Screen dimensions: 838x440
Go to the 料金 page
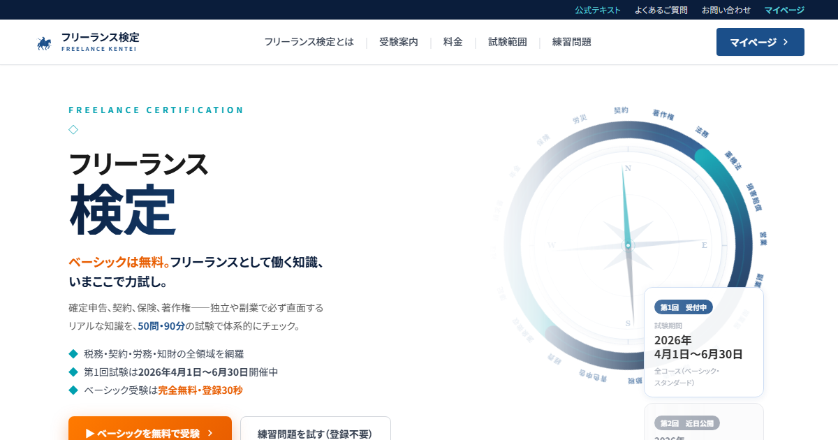[453, 42]
